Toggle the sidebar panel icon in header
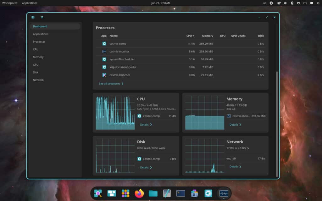The image size is (322, 201). tap(33, 17)
